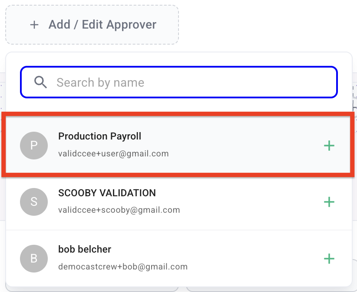This screenshot has width=357, height=292.
Task: Select the bob belcher name text
Action: tap(85, 249)
